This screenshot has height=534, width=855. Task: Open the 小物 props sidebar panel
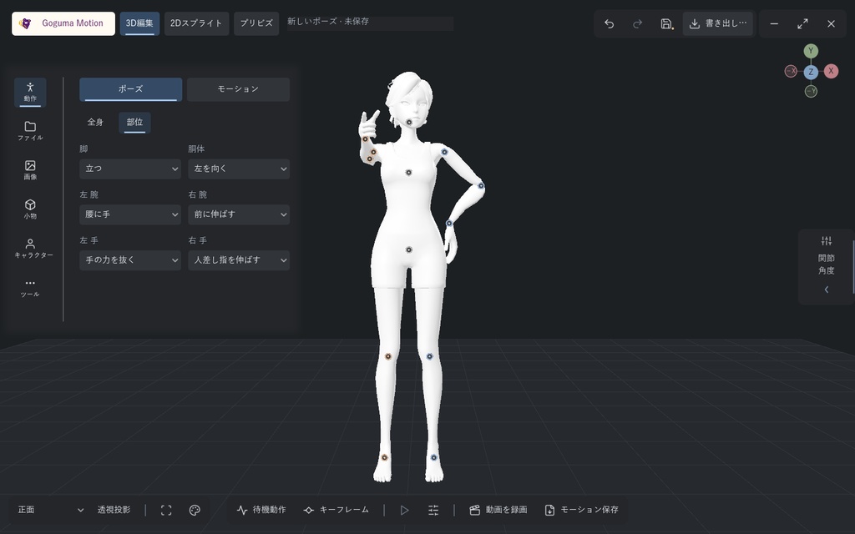point(30,209)
